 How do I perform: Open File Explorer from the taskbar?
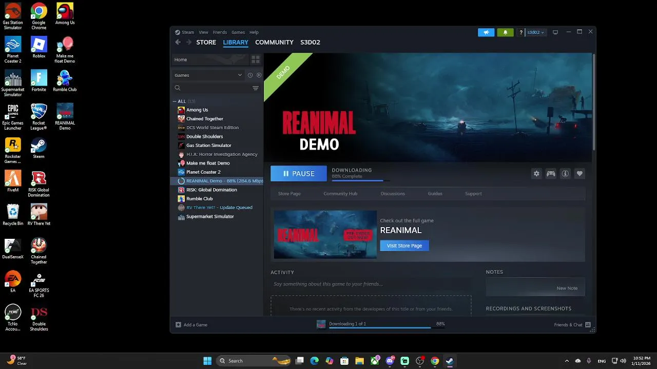359,361
